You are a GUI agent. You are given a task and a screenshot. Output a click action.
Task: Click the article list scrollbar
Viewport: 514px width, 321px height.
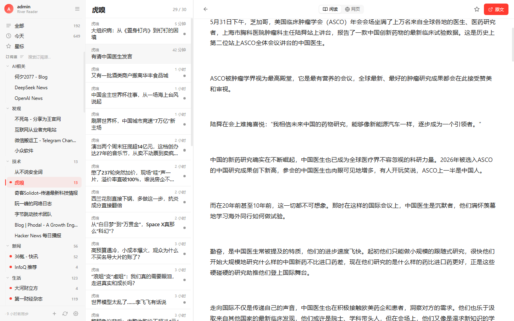click(192, 82)
